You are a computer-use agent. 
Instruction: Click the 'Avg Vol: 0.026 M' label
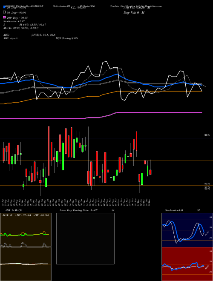(137, 8)
